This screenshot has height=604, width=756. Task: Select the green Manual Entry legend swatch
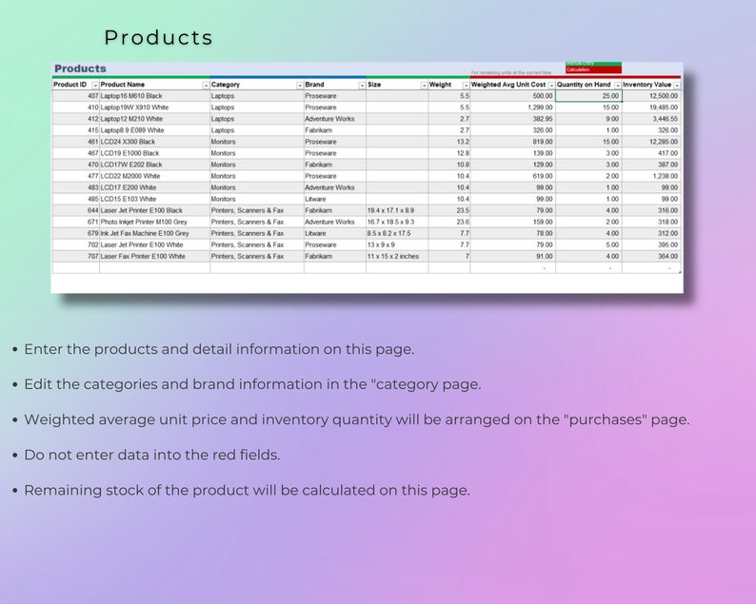593,64
